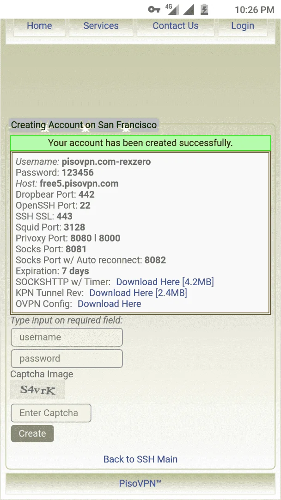Download the KPN Tunnel Rev file
Image resolution: width=281 pixels, height=500 pixels.
138,293
